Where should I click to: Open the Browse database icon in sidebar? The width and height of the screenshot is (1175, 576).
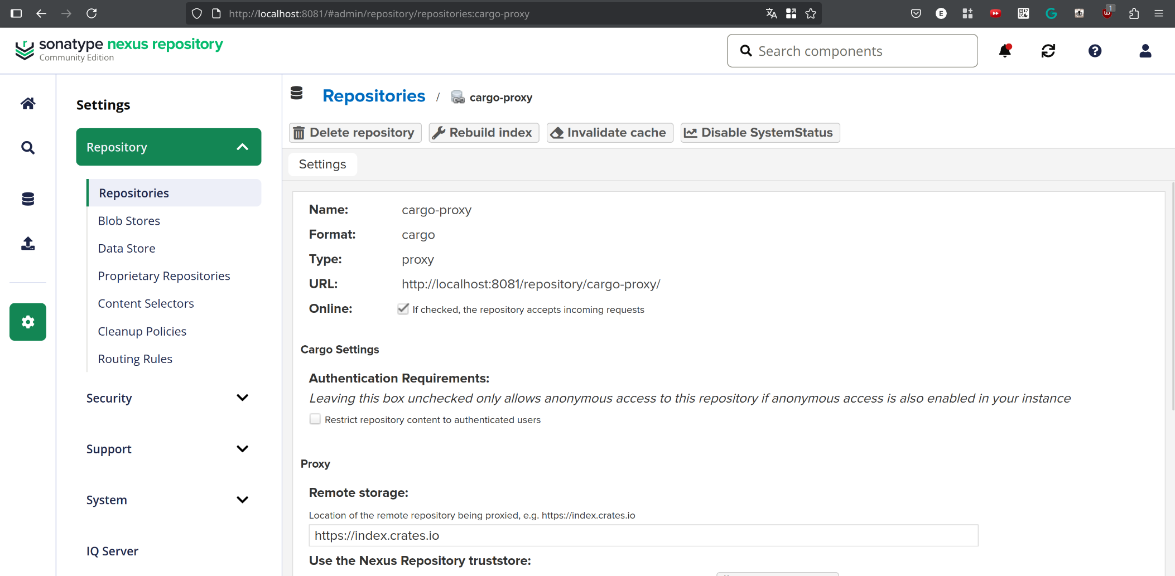pyautogui.click(x=28, y=199)
